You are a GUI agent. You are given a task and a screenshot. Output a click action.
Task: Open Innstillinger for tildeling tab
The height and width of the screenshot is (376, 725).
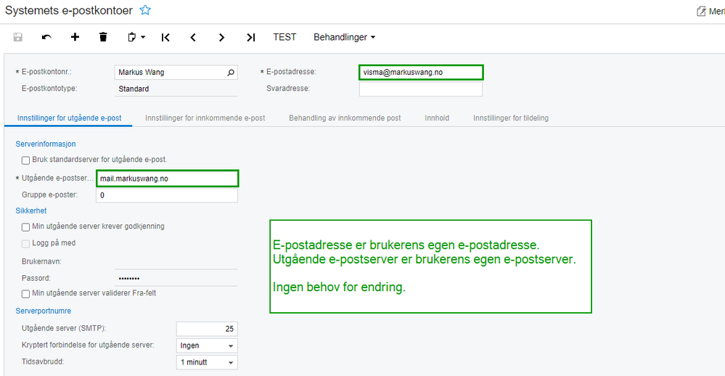point(510,118)
